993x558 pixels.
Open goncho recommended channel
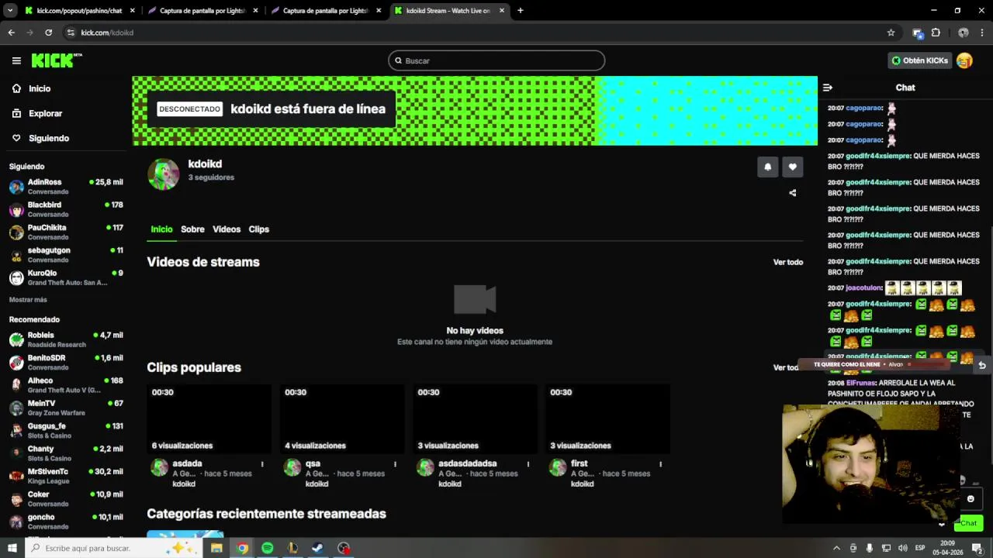pos(65,522)
